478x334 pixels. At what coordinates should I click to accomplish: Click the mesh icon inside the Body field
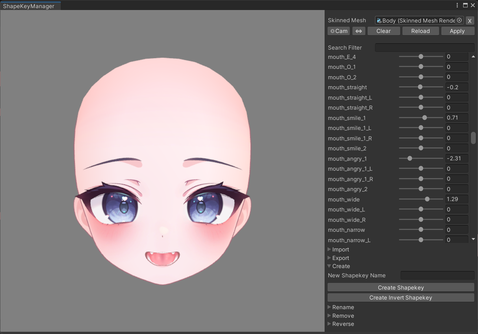tap(378, 20)
